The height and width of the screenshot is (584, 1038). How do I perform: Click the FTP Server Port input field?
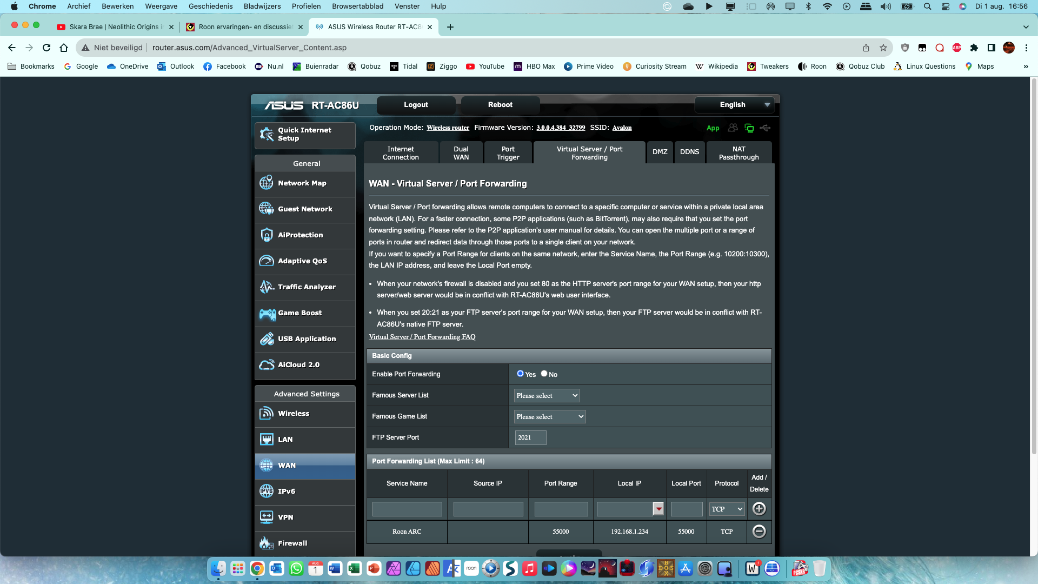point(530,437)
